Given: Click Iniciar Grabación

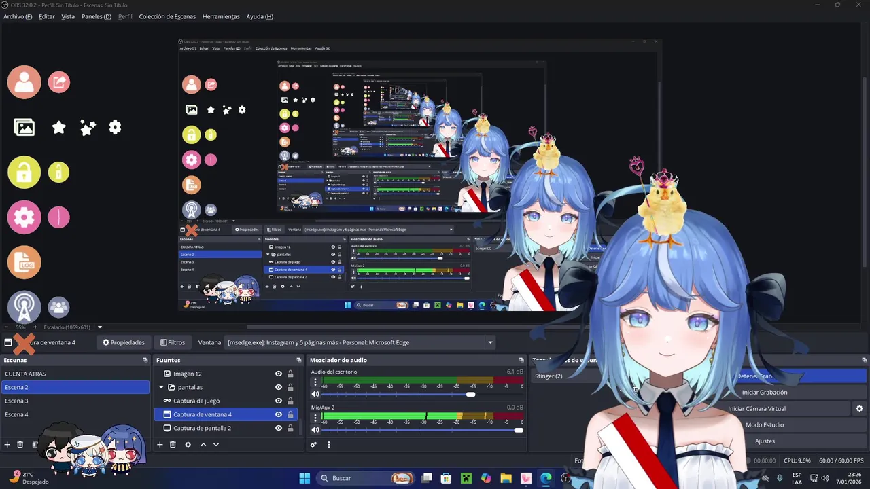Looking at the screenshot, I should click(765, 393).
